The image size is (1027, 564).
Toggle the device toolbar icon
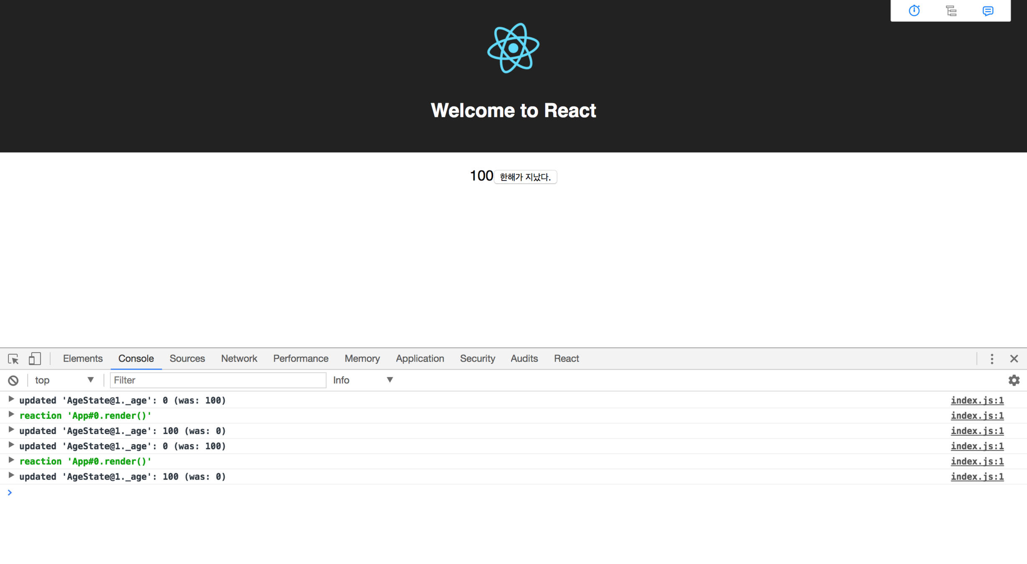click(34, 359)
